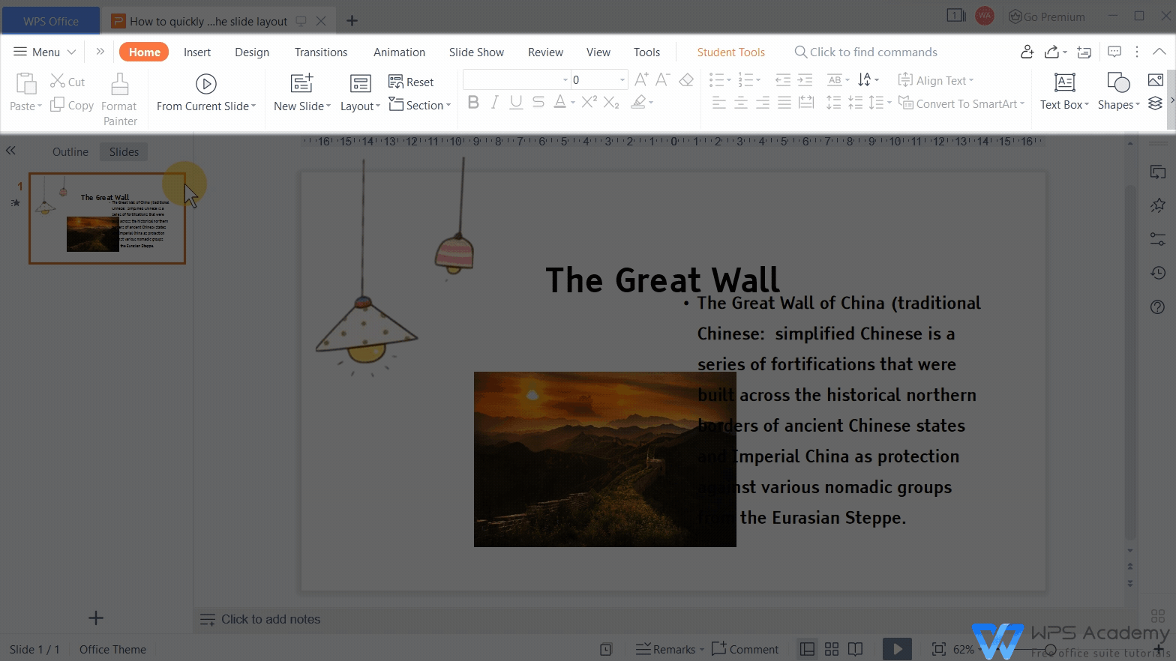Start slideshow From Current Slide icon
1176x661 pixels.
tap(206, 83)
